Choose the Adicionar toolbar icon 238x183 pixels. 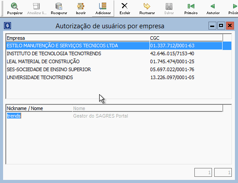103,6
